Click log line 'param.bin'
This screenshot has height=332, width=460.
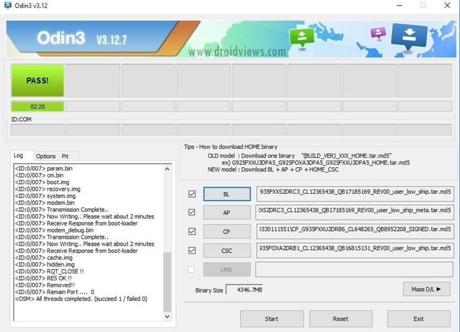[44, 169]
